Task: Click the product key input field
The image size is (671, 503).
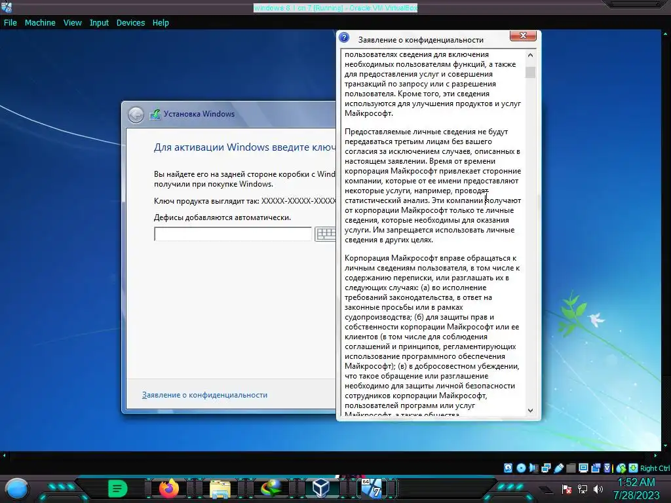Action: [233, 234]
